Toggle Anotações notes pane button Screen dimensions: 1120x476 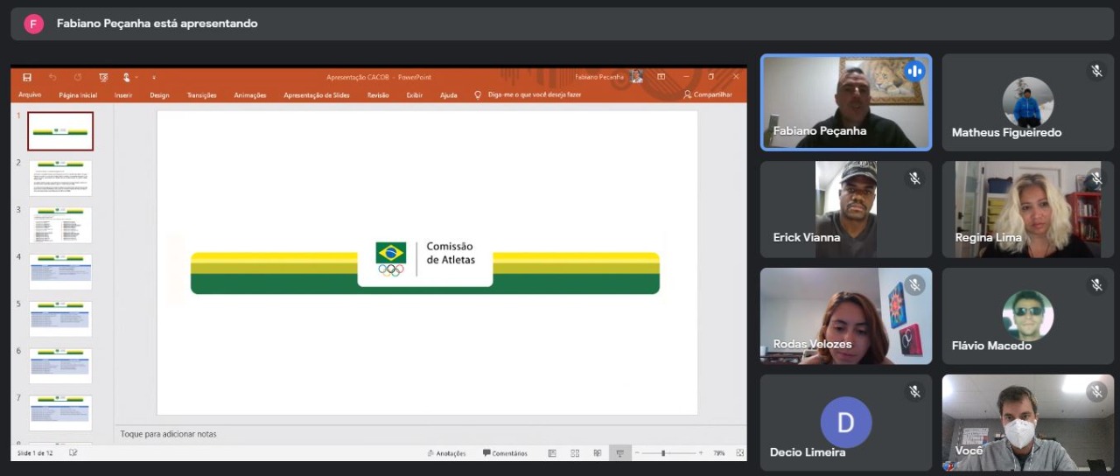click(x=447, y=453)
